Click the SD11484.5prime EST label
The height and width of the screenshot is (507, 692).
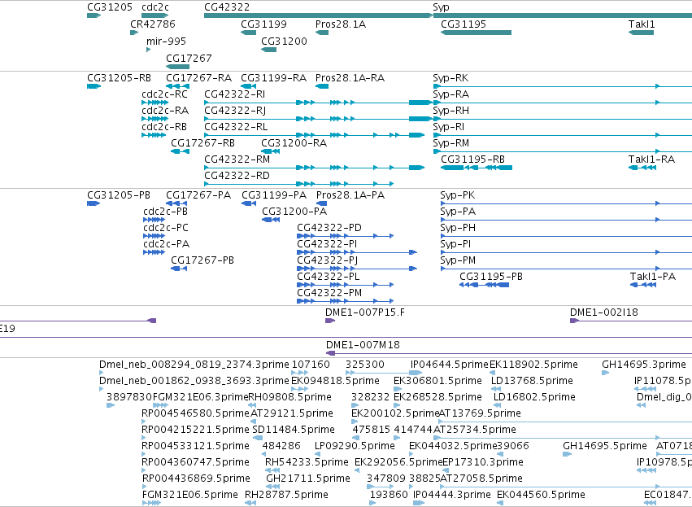(294, 430)
